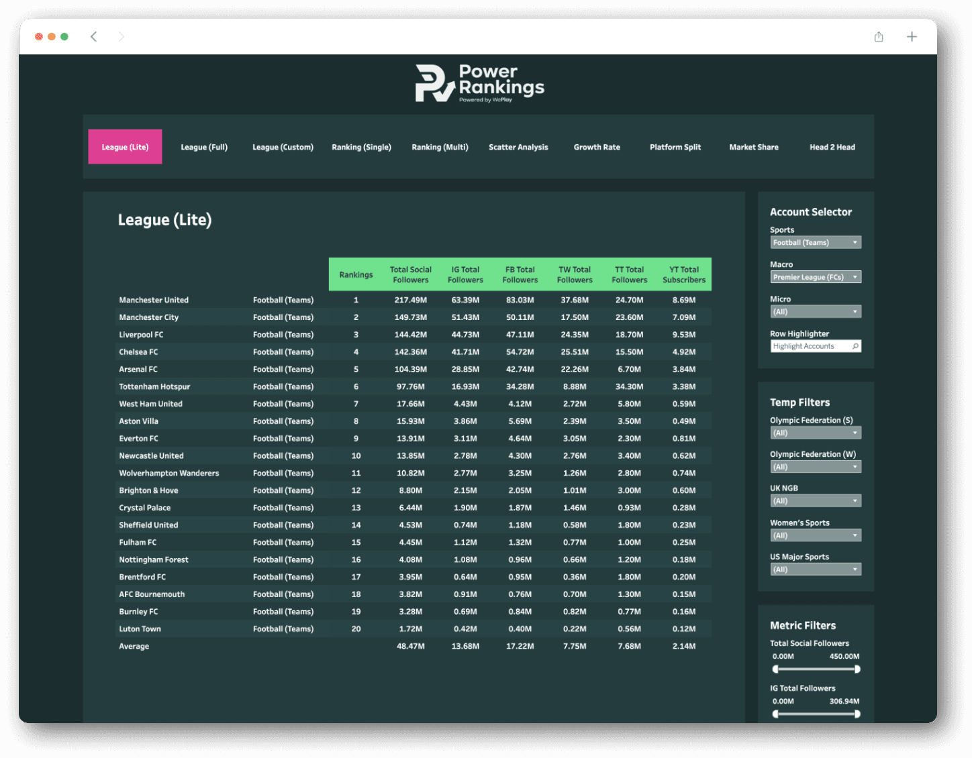Click the TT Total Followers column header
This screenshot has width=972, height=758.
point(630,275)
